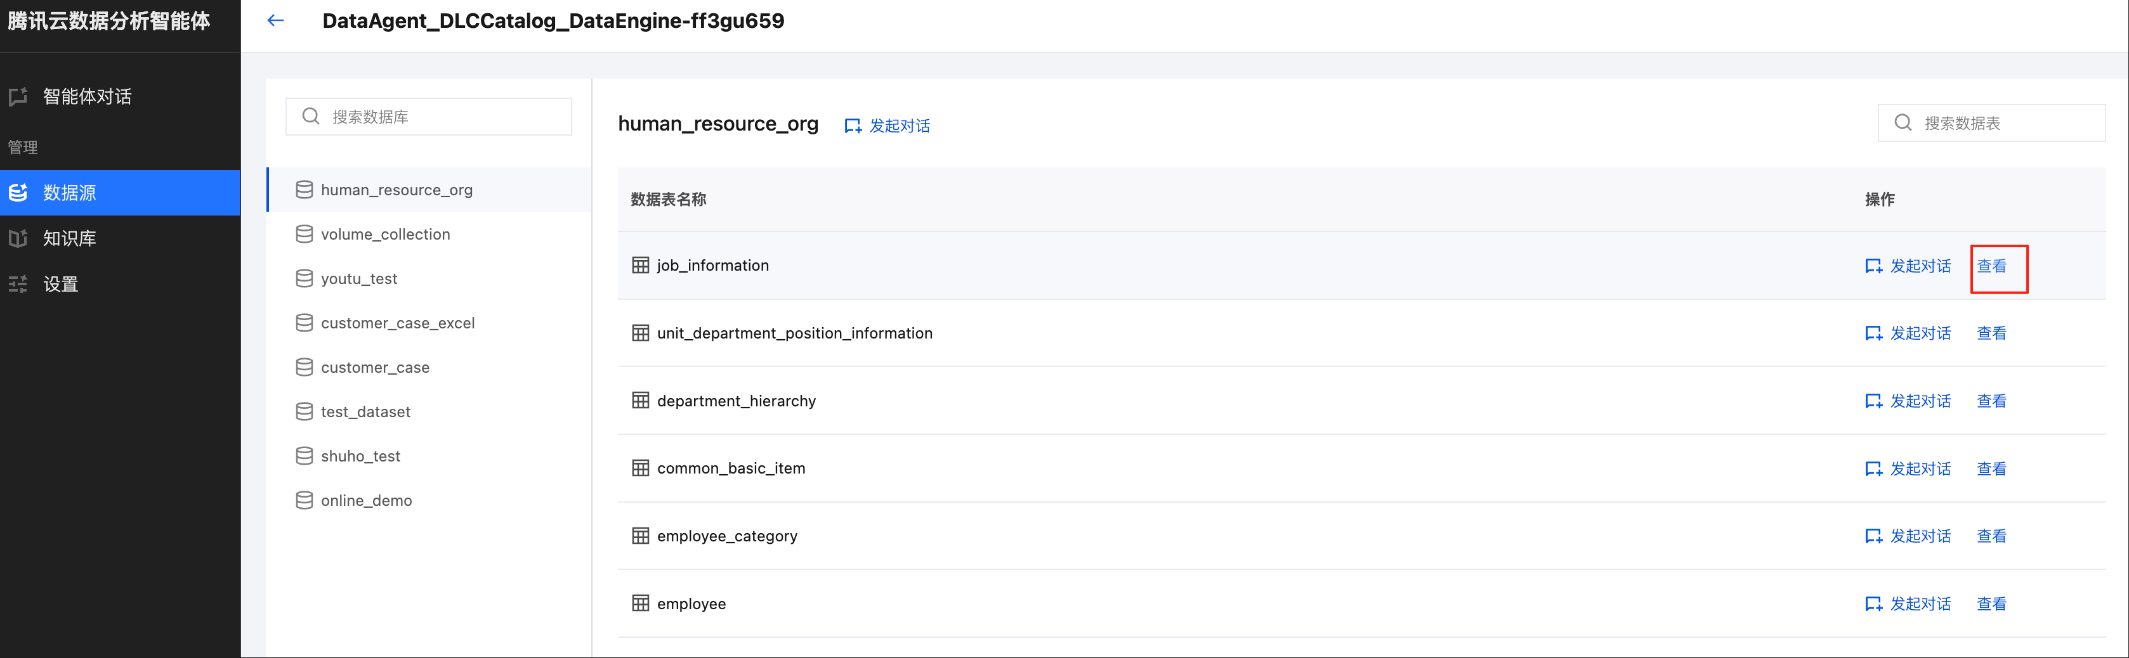The width and height of the screenshot is (2129, 658).
Task: Click 发起对话 for unit_department_position_information
Action: tap(1921, 333)
